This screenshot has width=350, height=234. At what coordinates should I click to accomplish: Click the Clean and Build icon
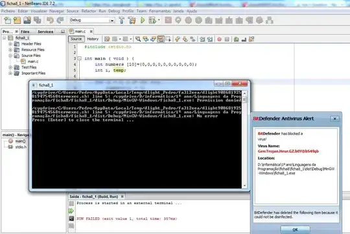[x=132, y=20]
